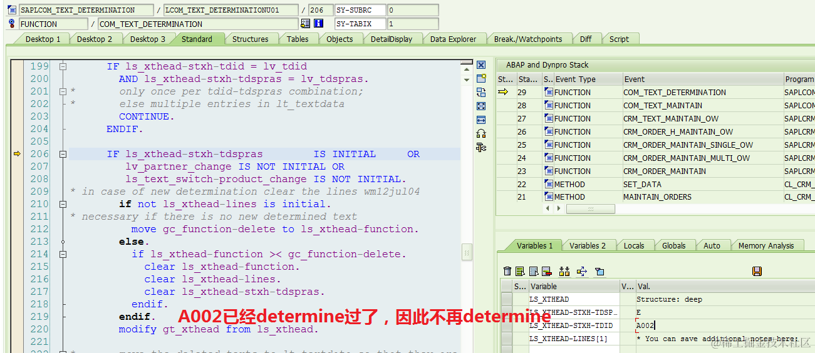The height and width of the screenshot is (353, 815).
Task: Collapse nested if block at line 214
Action: pos(63,254)
